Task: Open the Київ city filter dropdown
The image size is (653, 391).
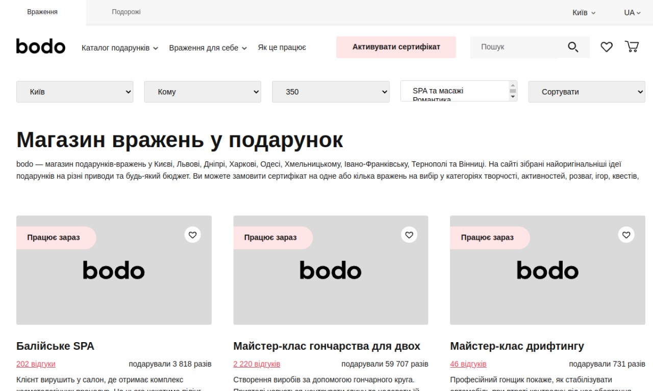Action: 75,92
